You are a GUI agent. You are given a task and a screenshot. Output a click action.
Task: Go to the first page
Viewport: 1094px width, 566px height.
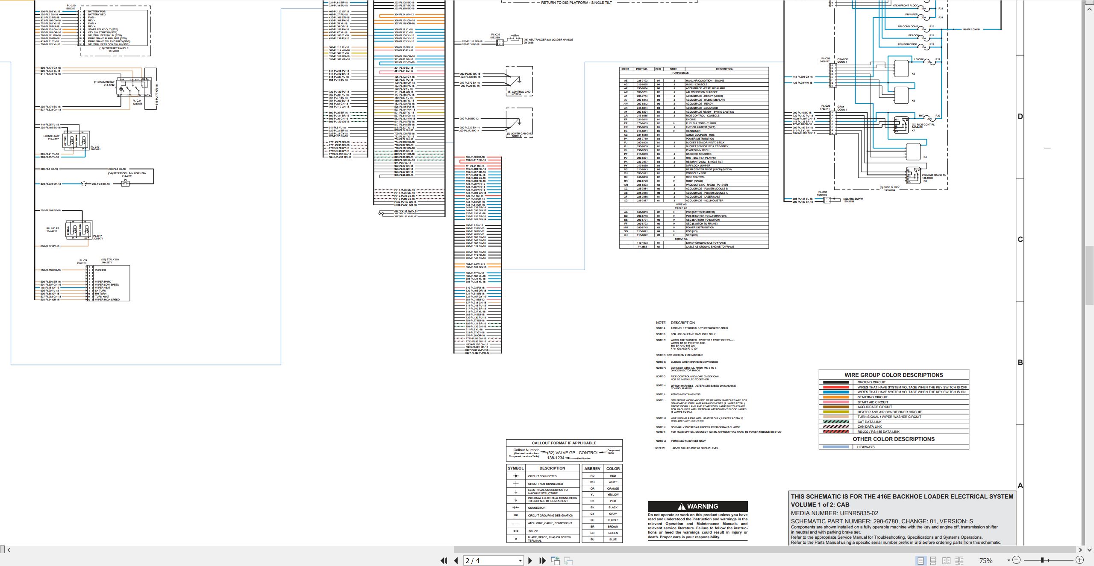(444, 560)
